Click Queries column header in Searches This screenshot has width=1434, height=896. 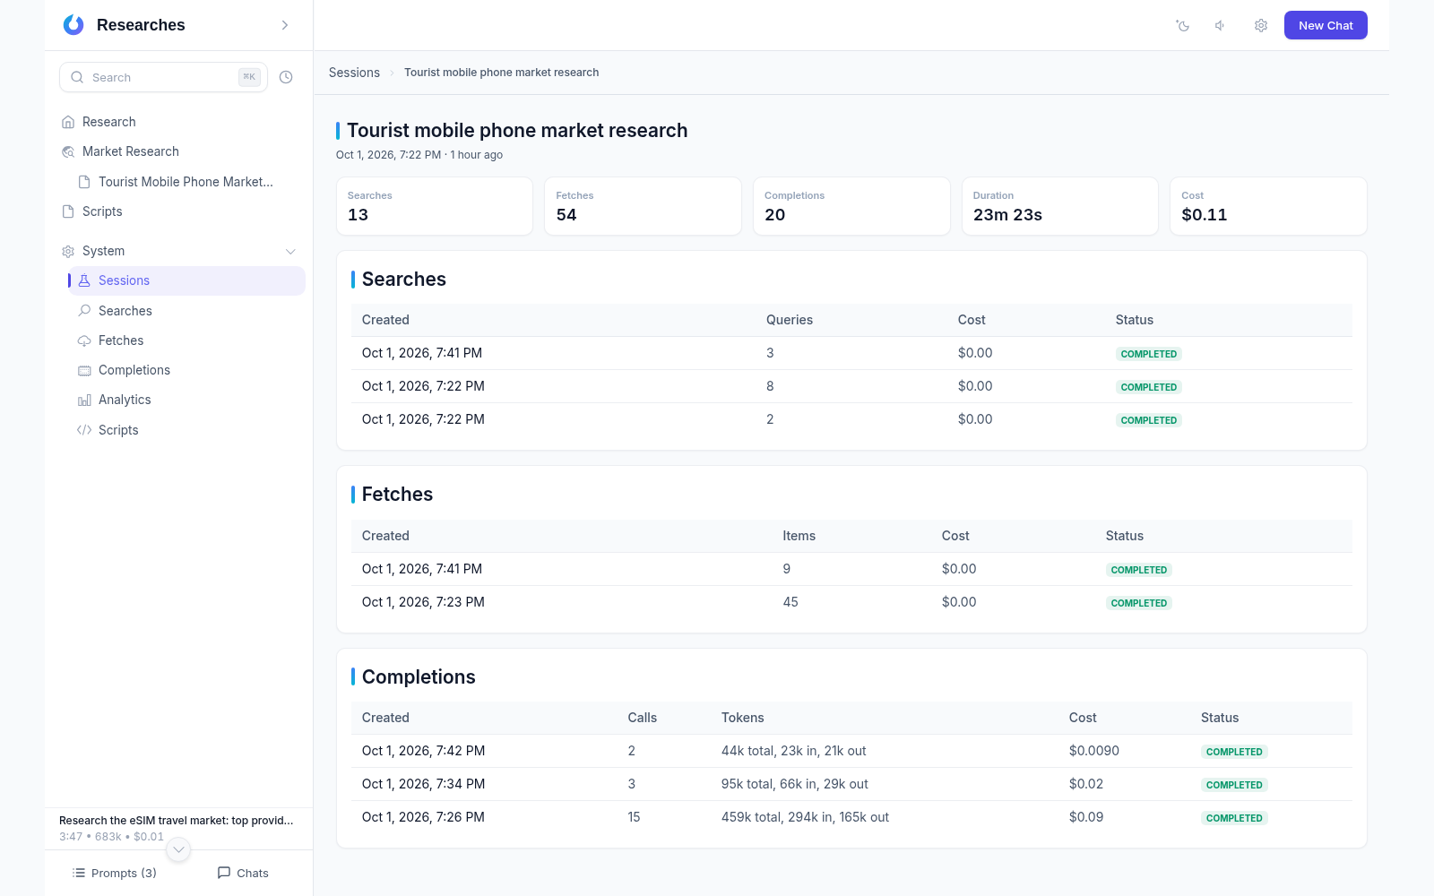[x=790, y=320]
